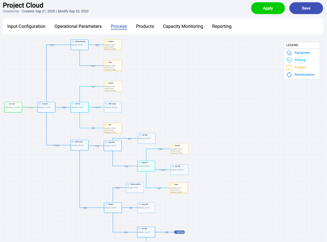This screenshot has width=327, height=242.
Task: Switch to the Input Configuration tab
Action: point(26,26)
